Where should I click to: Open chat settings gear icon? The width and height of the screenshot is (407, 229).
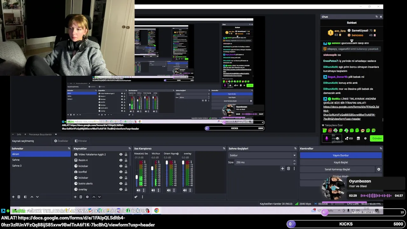(365, 138)
